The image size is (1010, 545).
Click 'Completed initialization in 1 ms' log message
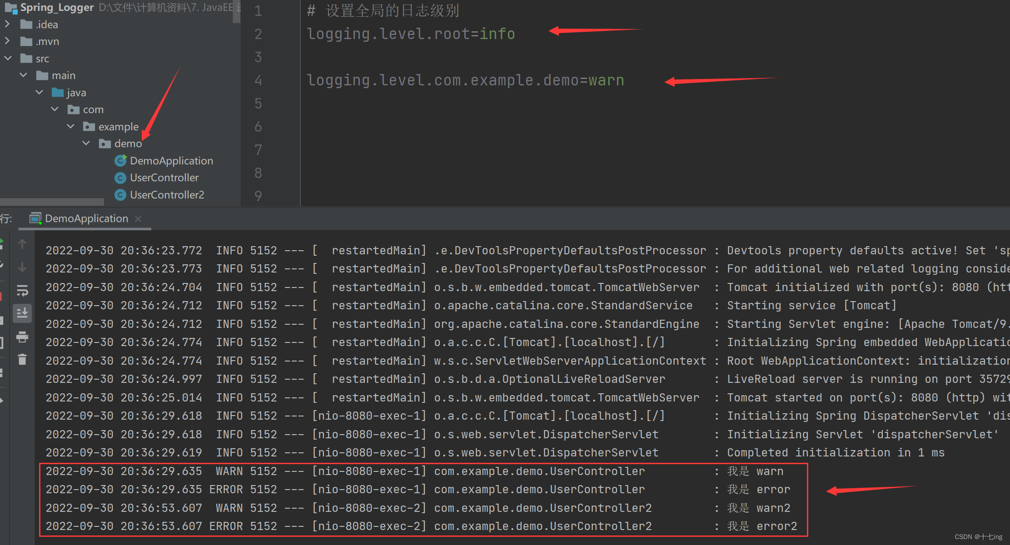(x=836, y=452)
